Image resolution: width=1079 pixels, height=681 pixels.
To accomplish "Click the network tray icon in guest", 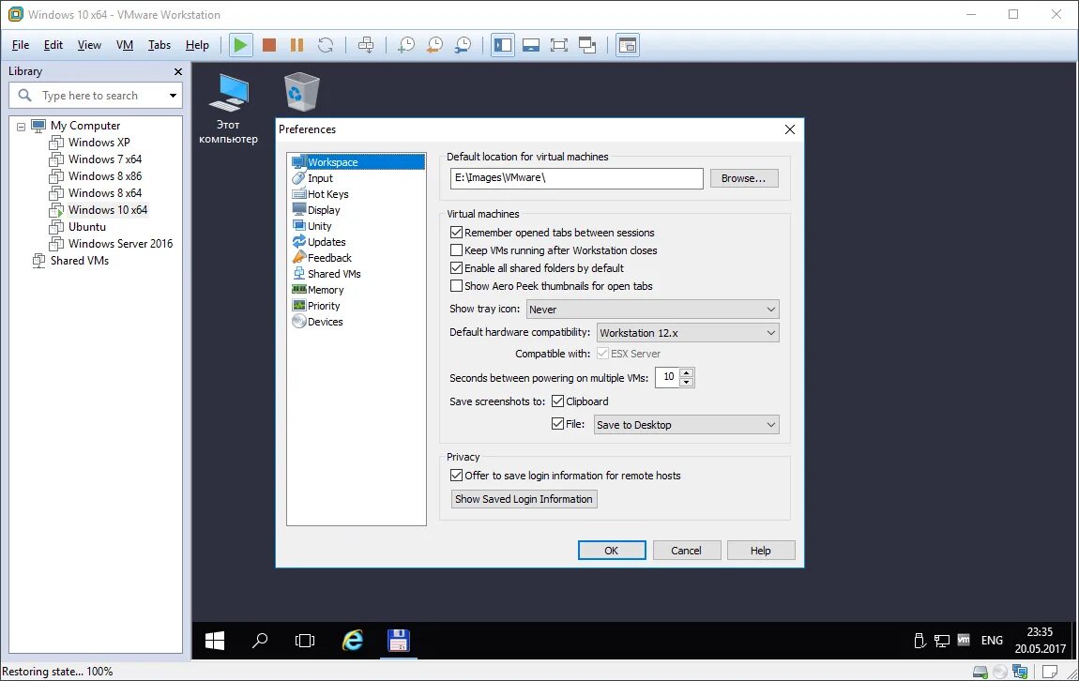I will pyautogui.click(x=941, y=641).
